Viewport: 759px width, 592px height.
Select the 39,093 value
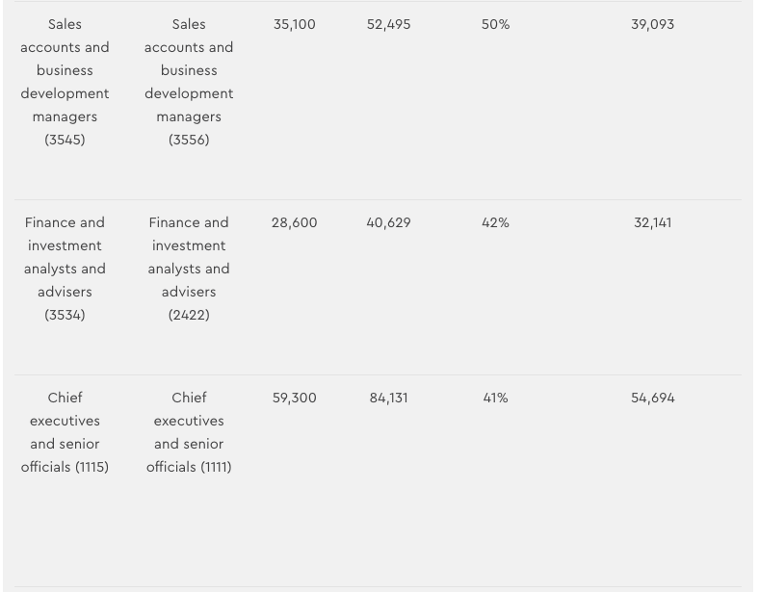pyautogui.click(x=652, y=25)
